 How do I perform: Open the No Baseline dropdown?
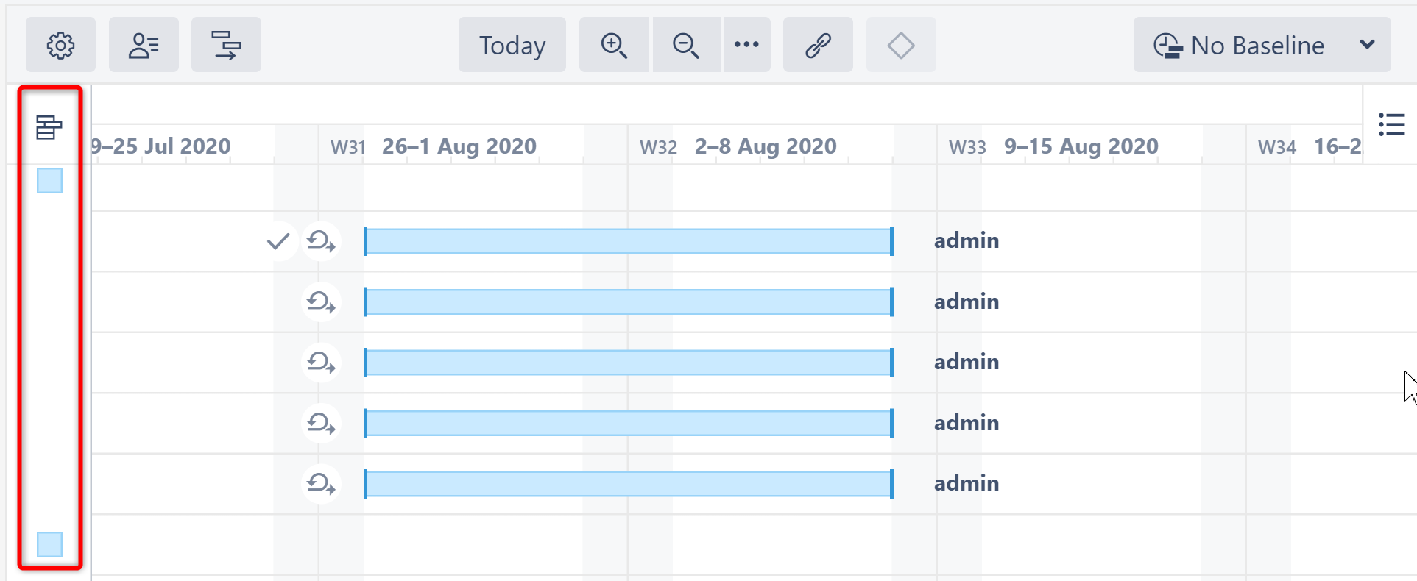coord(1261,45)
